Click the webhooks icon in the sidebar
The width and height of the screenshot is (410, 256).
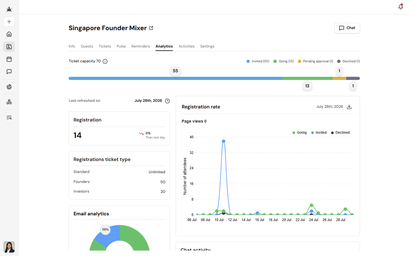(x=9, y=102)
